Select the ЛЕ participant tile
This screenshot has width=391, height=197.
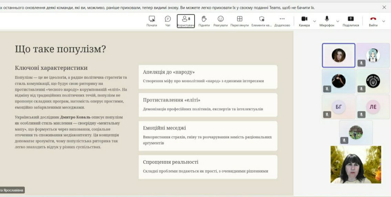click(373, 107)
